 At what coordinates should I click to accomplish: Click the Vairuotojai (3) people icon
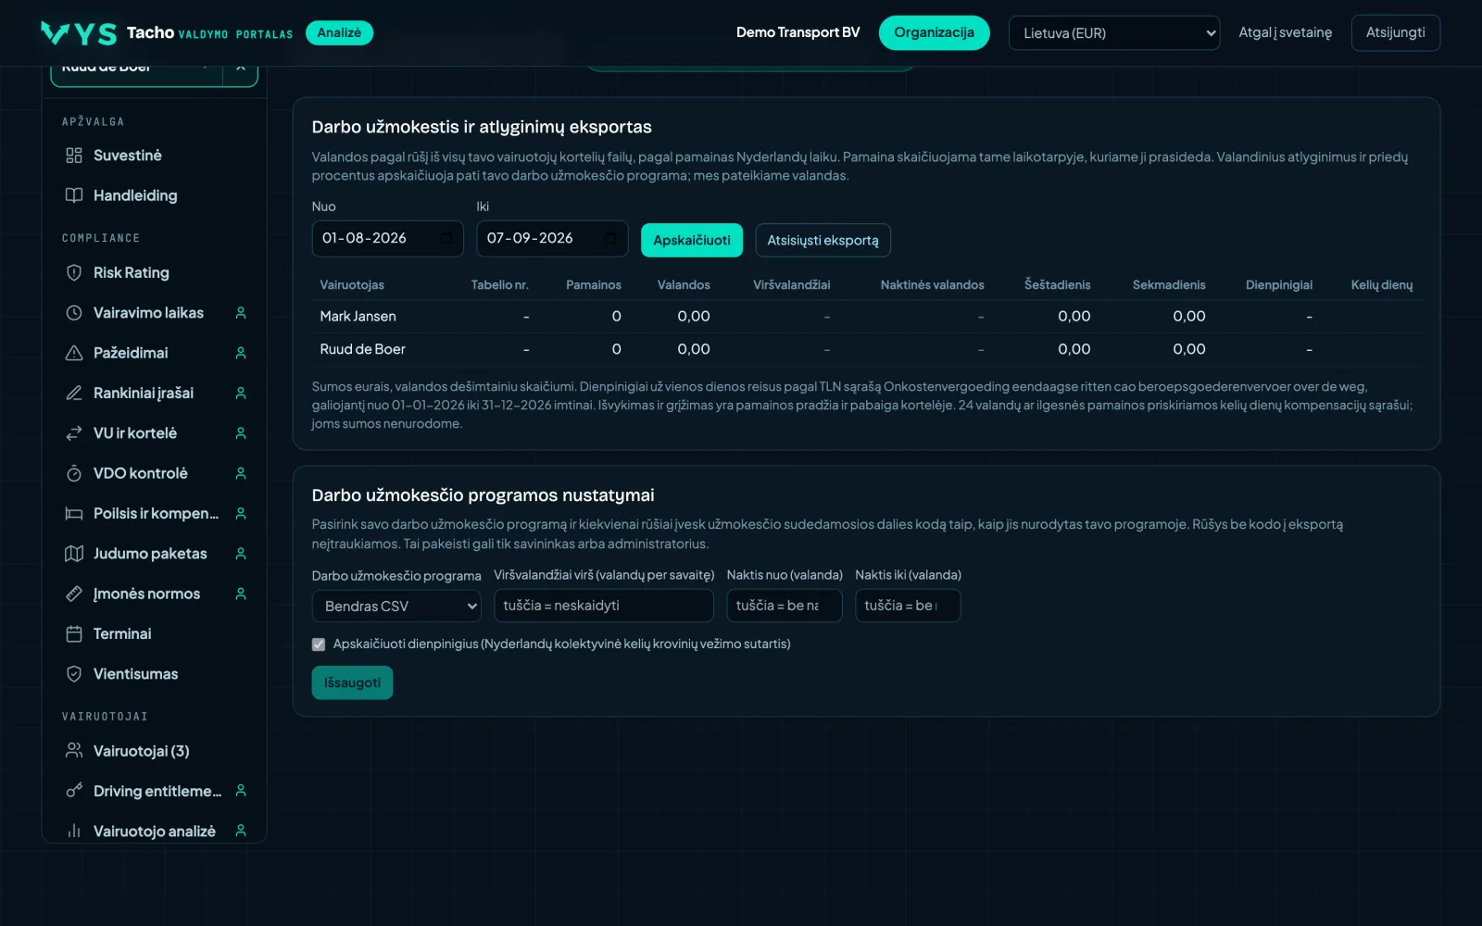[74, 751]
